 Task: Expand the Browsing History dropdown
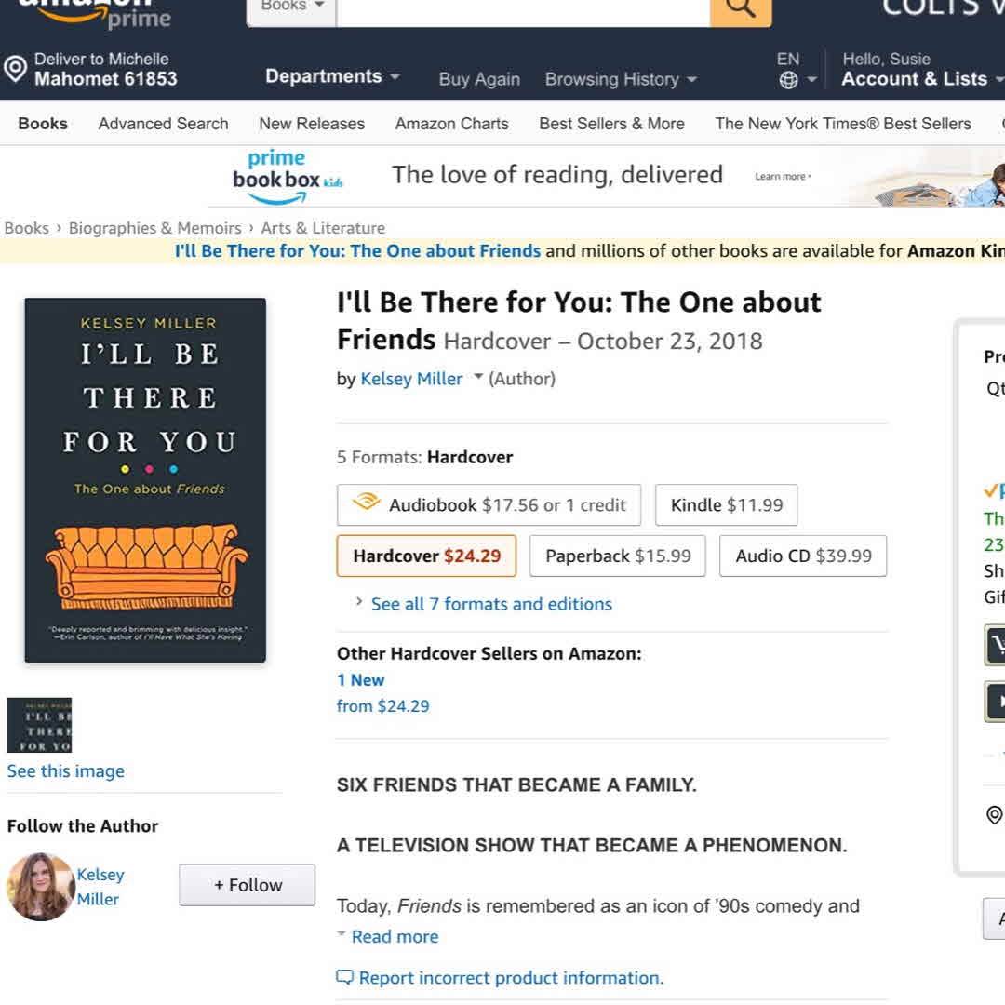tap(621, 79)
